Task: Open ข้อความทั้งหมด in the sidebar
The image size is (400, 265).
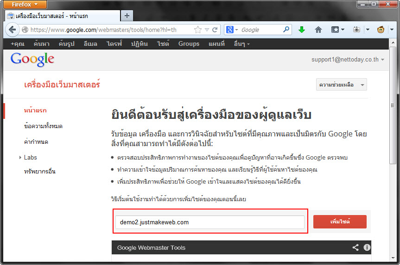Action: (x=43, y=126)
